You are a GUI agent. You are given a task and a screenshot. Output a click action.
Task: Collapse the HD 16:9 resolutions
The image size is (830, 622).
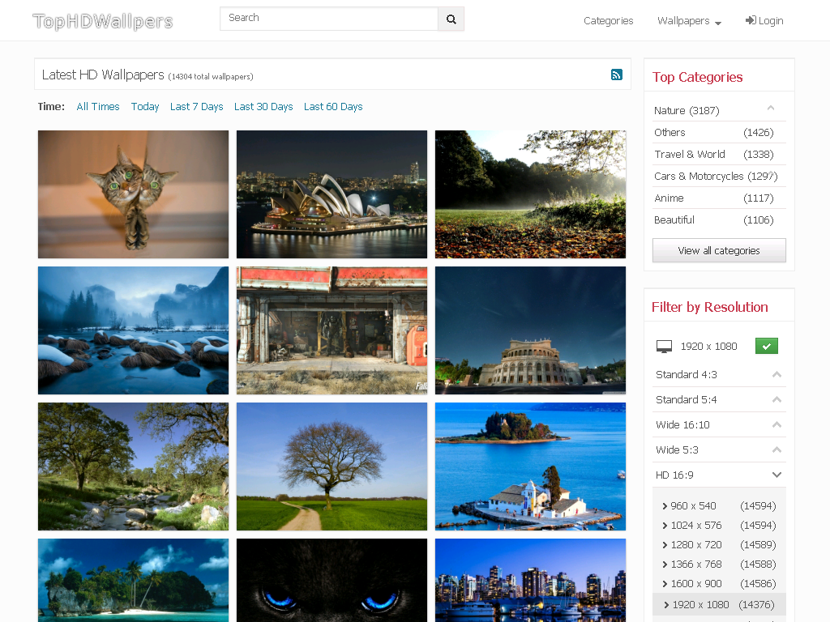(719, 475)
